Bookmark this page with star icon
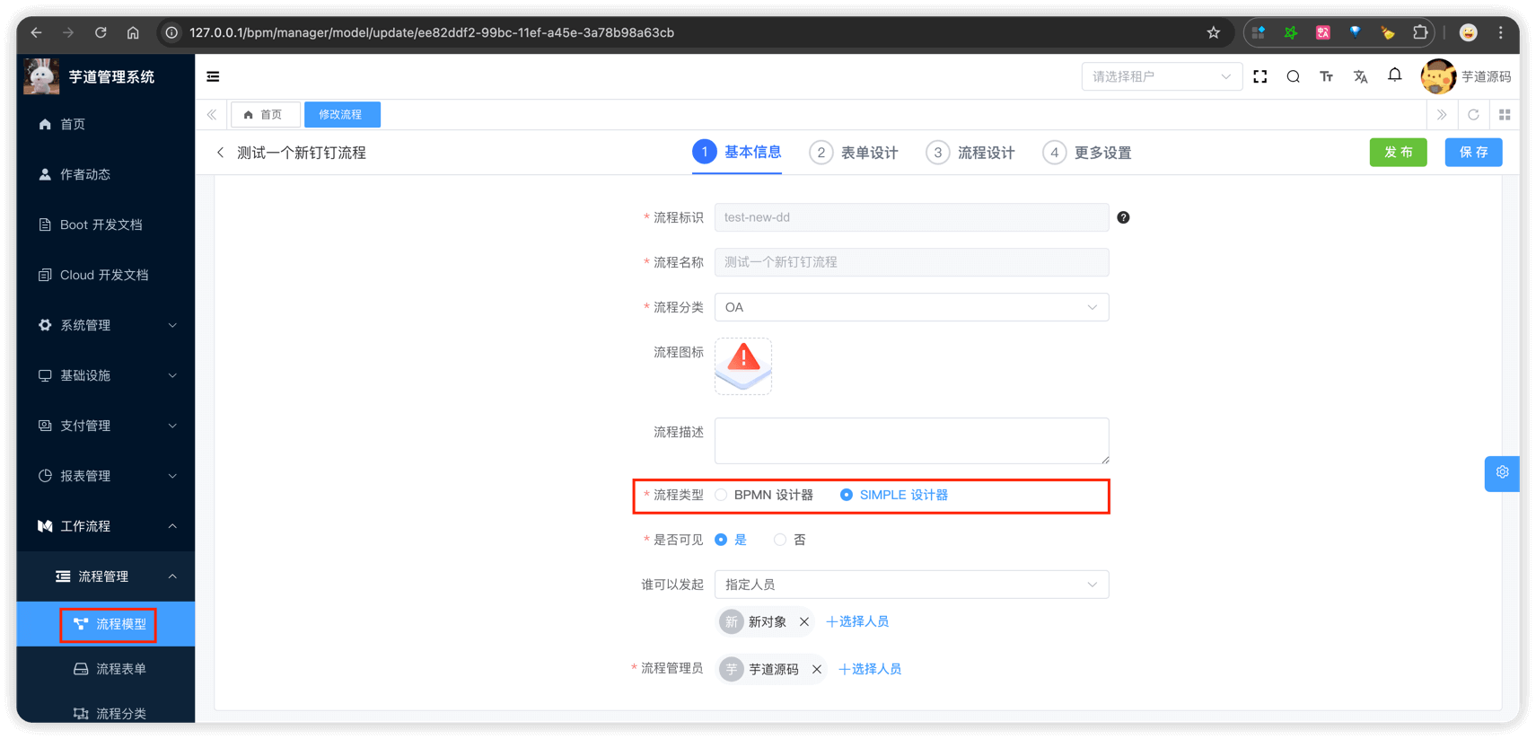The height and width of the screenshot is (739, 1536). click(1213, 32)
